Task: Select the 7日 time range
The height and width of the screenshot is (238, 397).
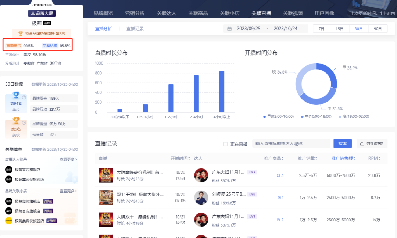Action: pos(321,29)
